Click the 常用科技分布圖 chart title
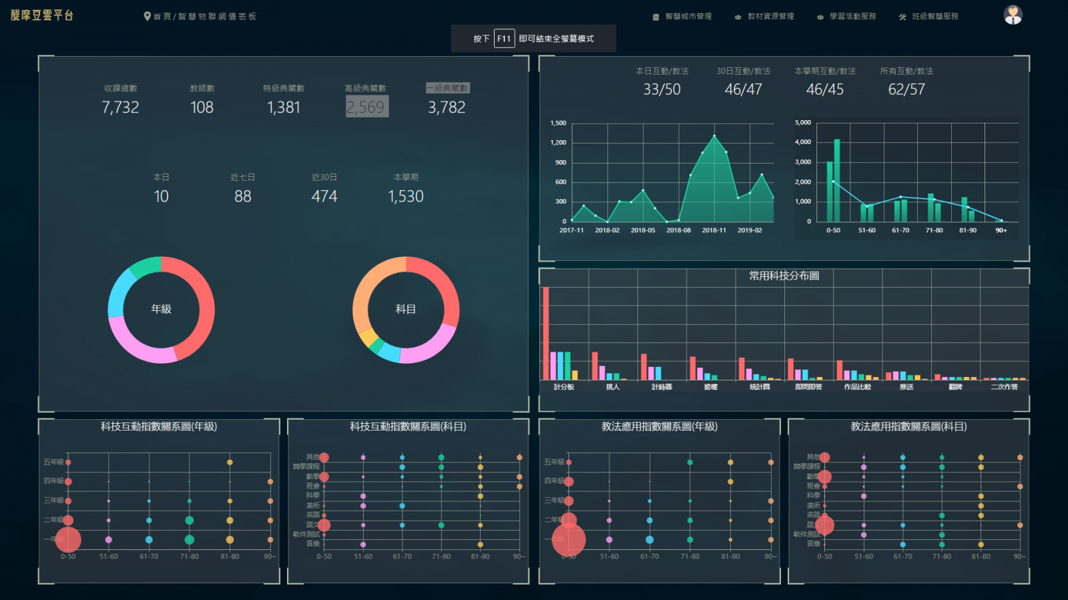The image size is (1068, 600). [x=784, y=276]
